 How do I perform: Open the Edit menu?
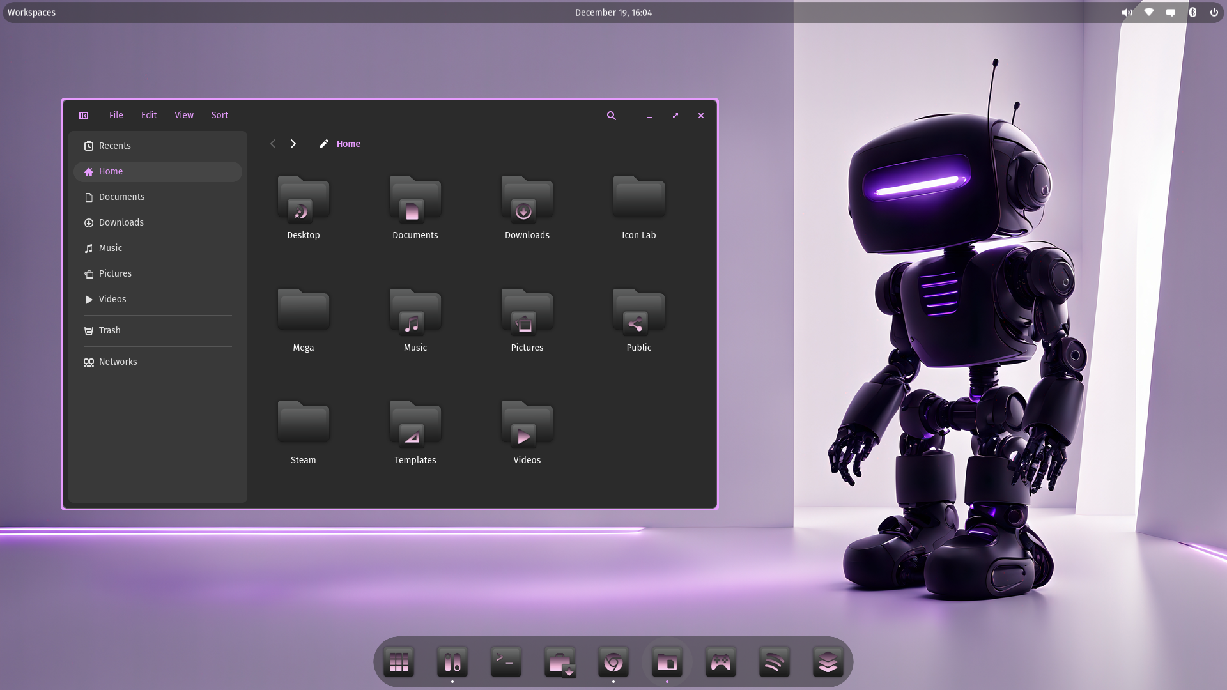[149, 116]
